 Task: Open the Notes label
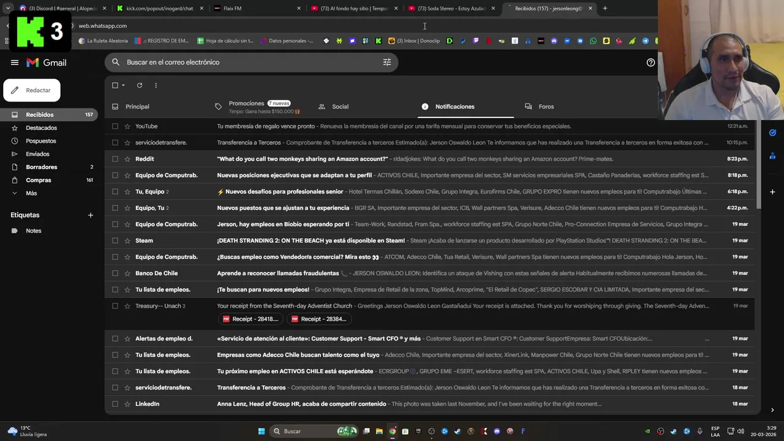tap(33, 231)
